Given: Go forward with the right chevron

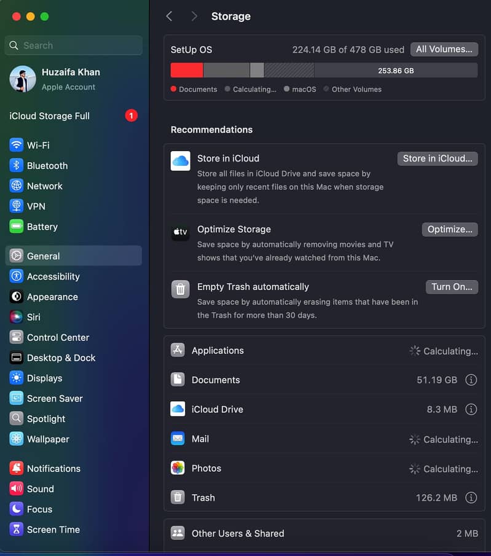Looking at the screenshot, I should [194, 16].
